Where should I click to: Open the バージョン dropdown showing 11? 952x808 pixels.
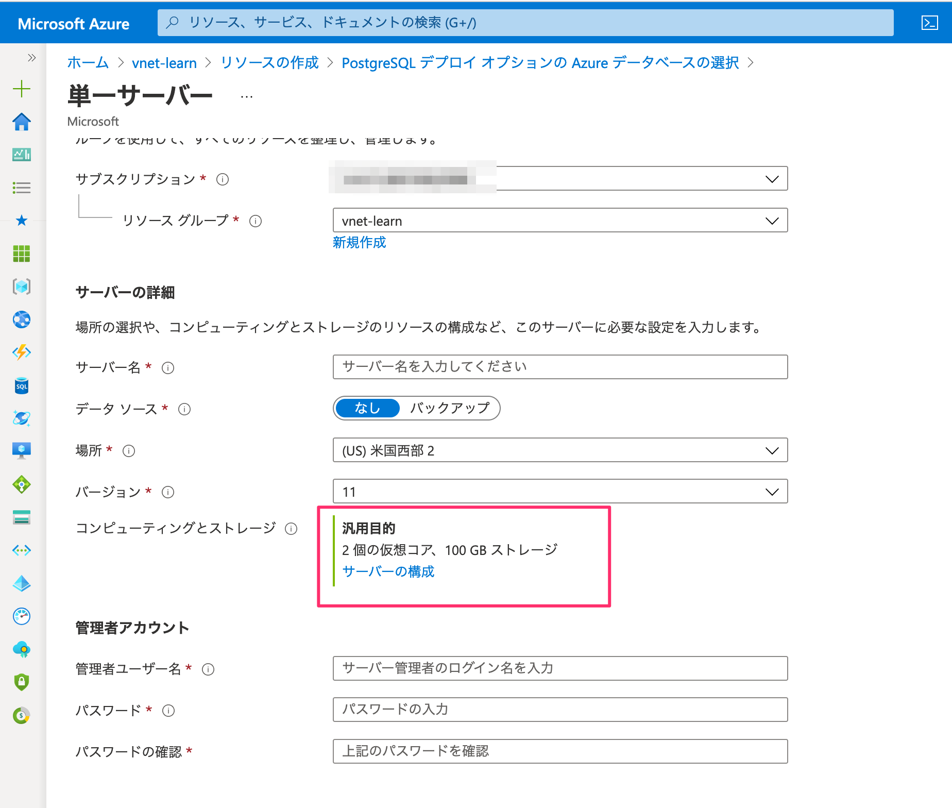click(x=560, y=492)
